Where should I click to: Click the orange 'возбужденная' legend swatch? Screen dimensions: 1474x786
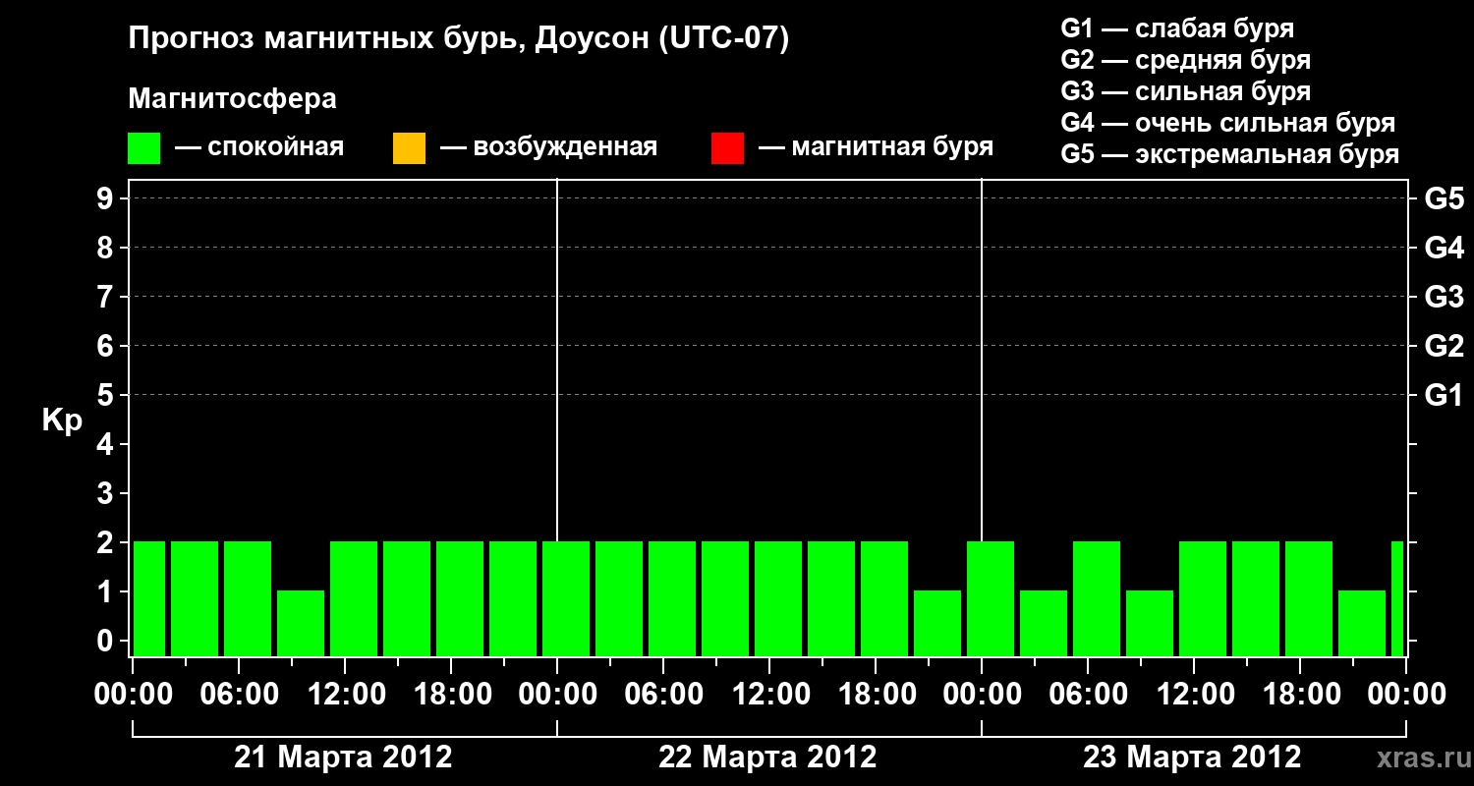(409, 148)
